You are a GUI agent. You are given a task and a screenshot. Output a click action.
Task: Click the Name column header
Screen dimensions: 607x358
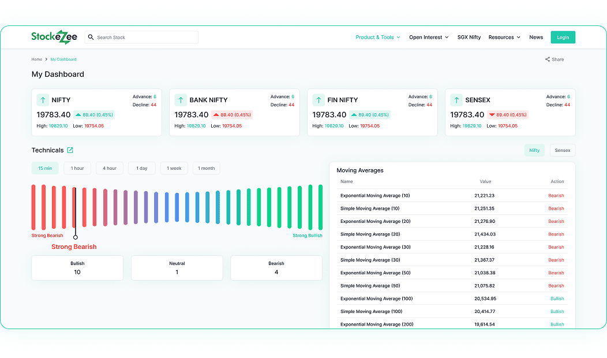(x=346, y=181)
